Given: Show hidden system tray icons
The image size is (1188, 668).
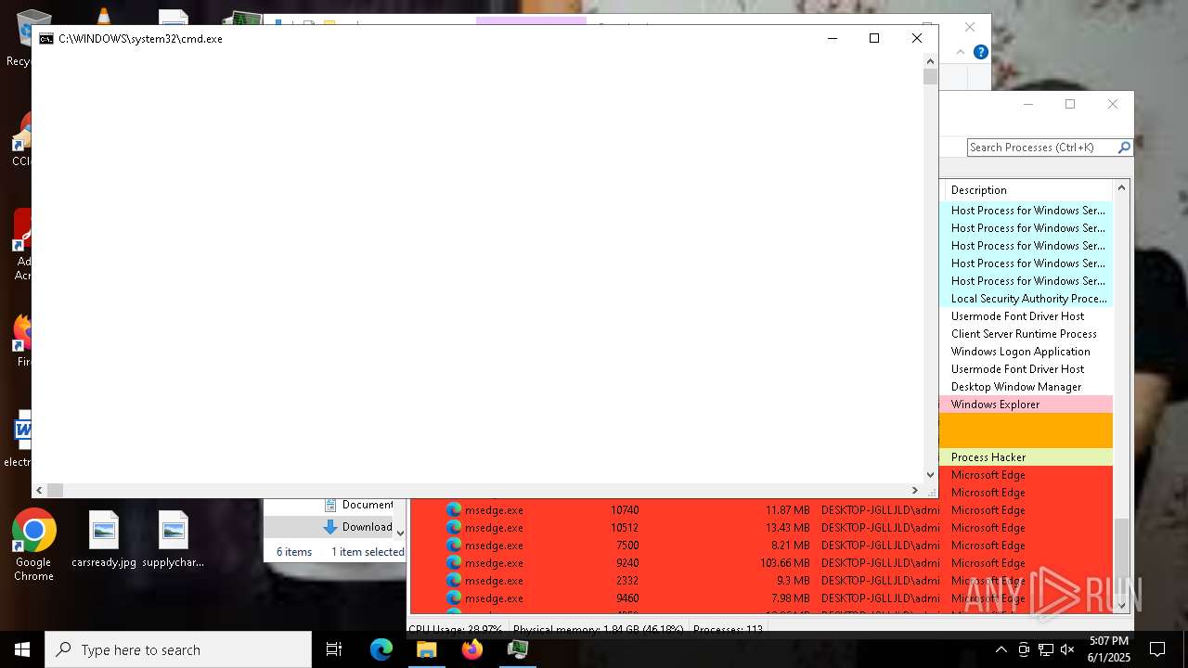Looking at the screenshot, I should (x=1001, y=649).
